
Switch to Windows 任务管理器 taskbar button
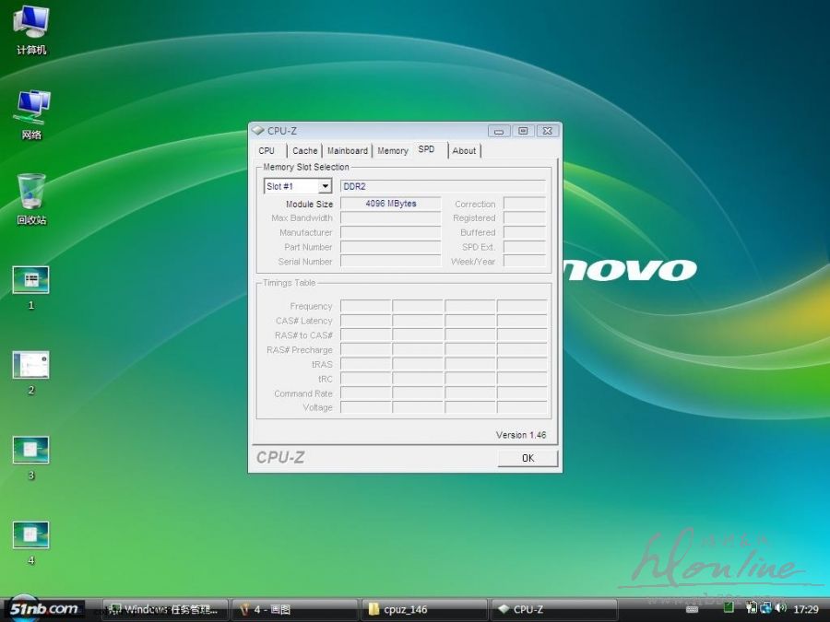[164, 609]
